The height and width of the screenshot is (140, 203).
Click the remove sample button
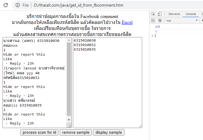point(76,133)
